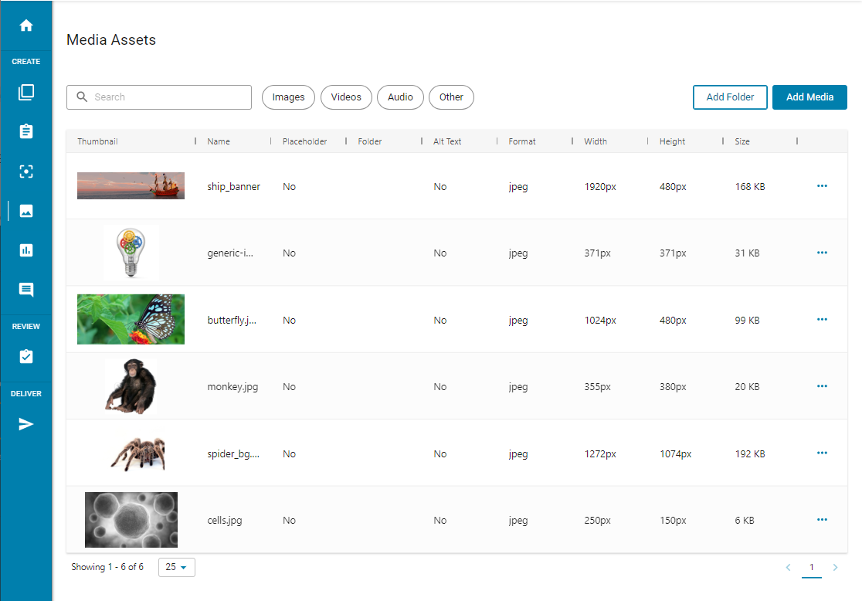Sort by the Width column header
The height and width of the screenshot is (601, 862).
pyautogui.click(x=596, y=141)
